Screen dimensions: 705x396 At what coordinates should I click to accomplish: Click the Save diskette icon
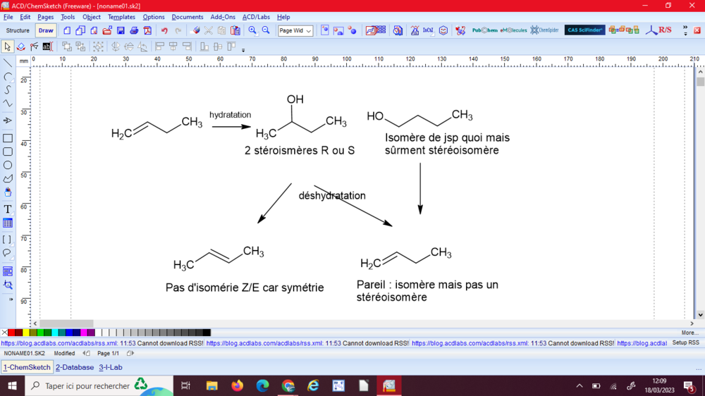coord(121,30)
